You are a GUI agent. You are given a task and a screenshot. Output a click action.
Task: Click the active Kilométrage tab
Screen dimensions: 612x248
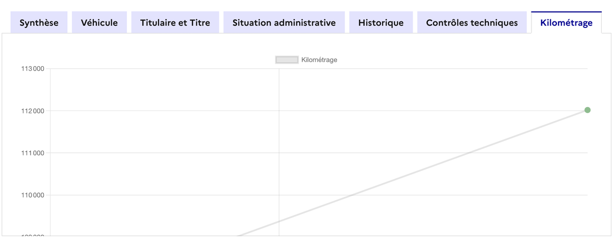566,22
